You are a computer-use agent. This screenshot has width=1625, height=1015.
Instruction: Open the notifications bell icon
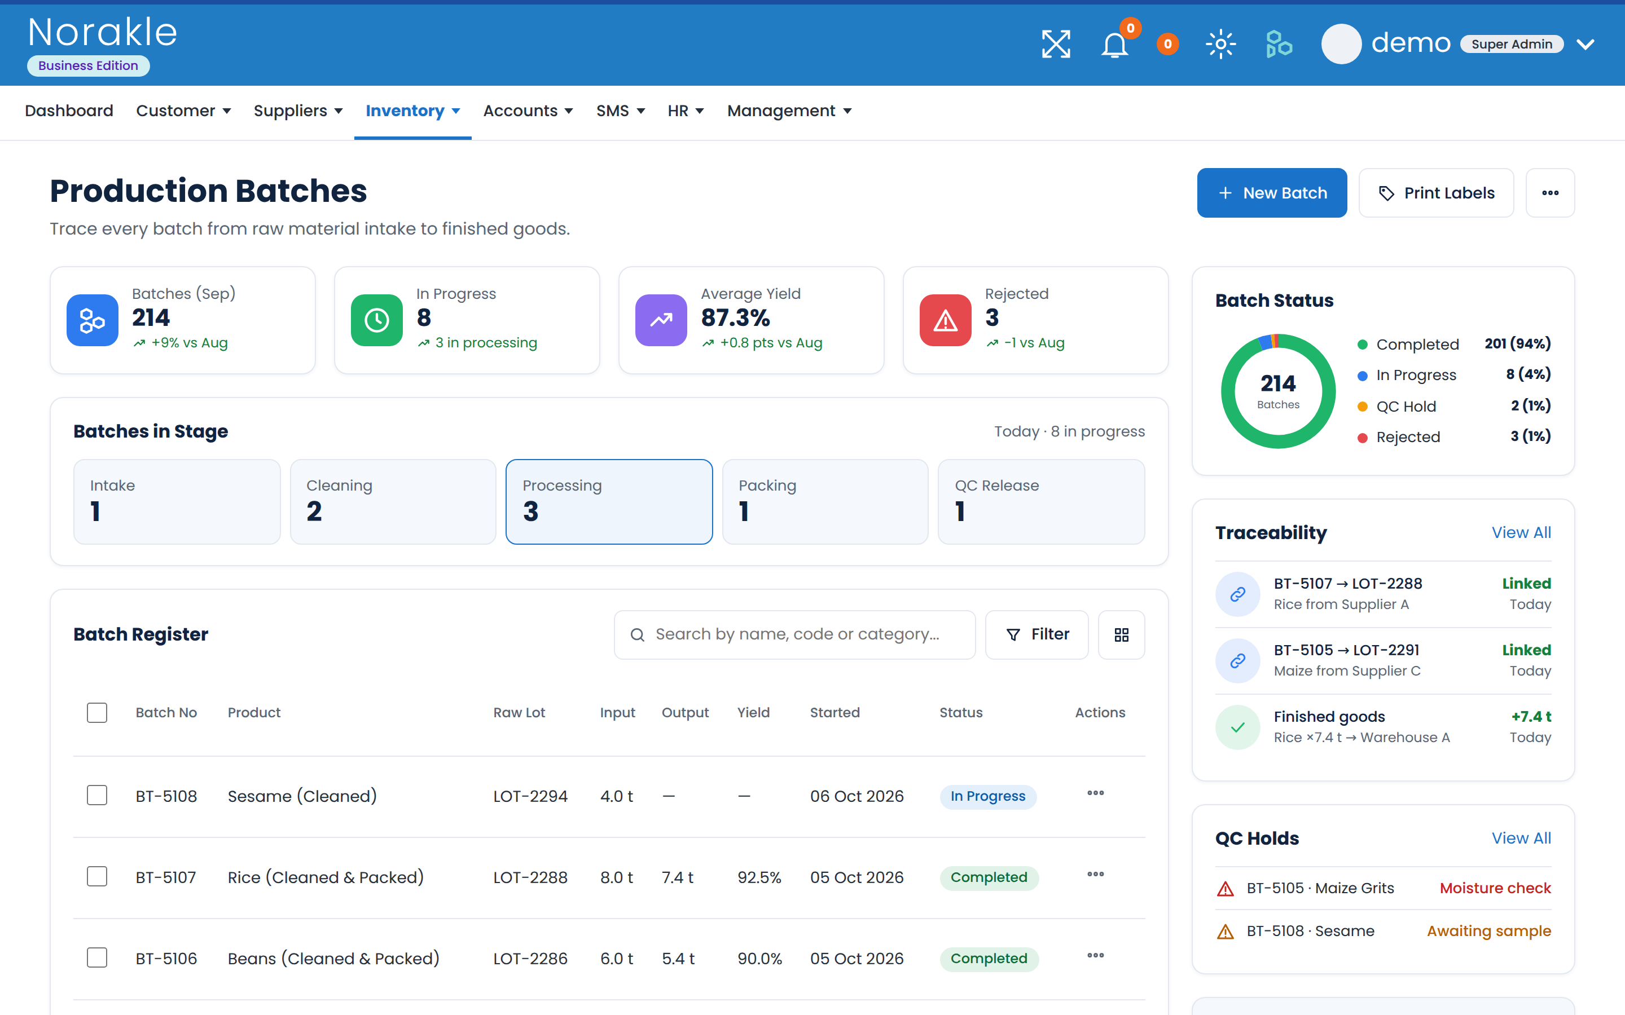coord(1115,45)
